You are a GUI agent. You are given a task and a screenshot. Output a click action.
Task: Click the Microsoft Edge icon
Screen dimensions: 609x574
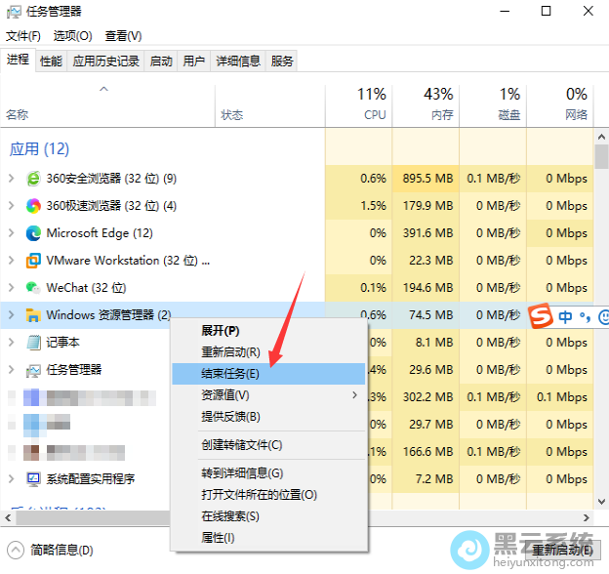click(33, 233)
